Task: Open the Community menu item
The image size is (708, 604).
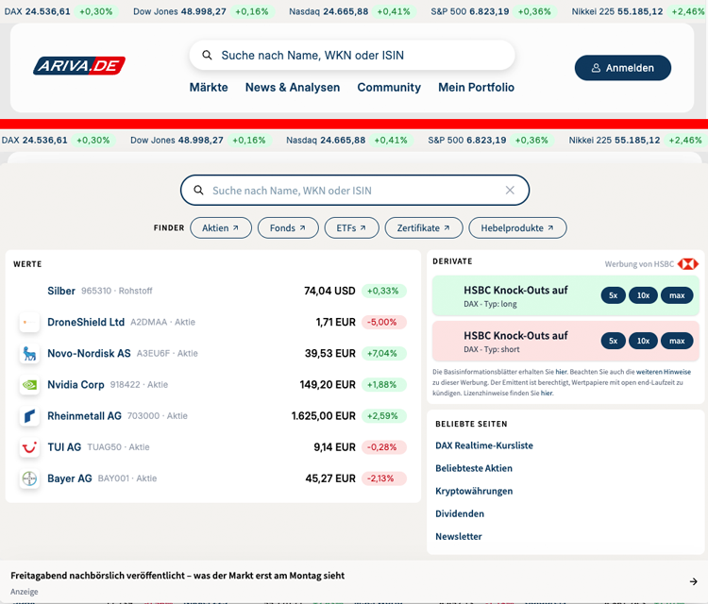Action: (389, 88)
